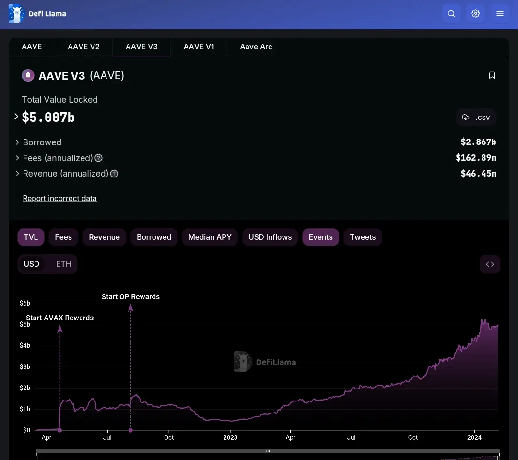Image resolution: width=518 pixels, height=460 pixels.
Task: Expand the Fees (annualized) row
Action: click(17, 158)
